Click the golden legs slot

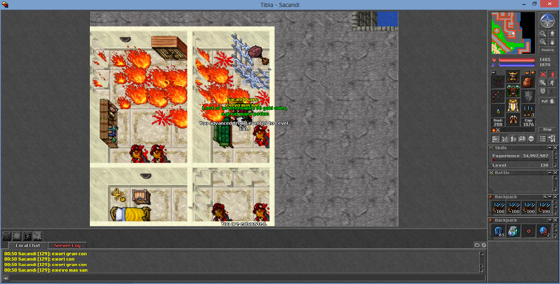click(513, 105)
